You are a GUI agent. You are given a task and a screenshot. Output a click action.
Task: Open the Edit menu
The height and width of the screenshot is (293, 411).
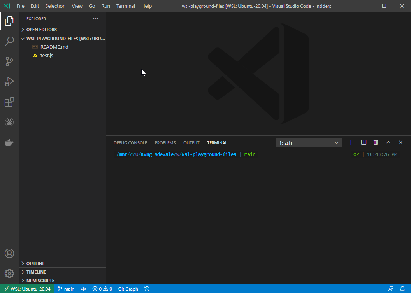point(35,6)
